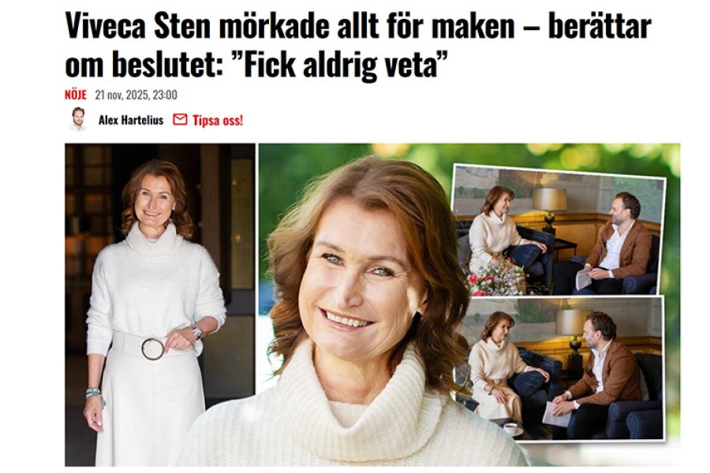Screen dimensions: 710x473
Task: Click the Viveca Sten article headline
Action: pos(357,45)
